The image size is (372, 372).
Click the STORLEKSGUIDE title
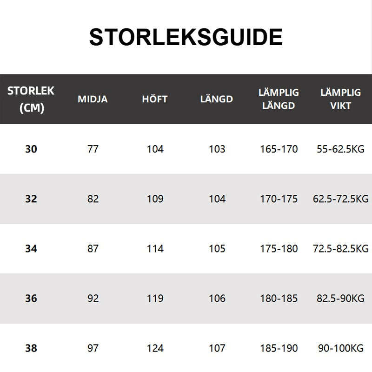point(186,37)
